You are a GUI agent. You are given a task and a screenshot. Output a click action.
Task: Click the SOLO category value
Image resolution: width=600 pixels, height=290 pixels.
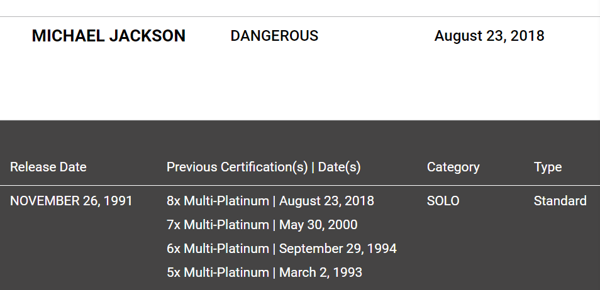[443, 201]
